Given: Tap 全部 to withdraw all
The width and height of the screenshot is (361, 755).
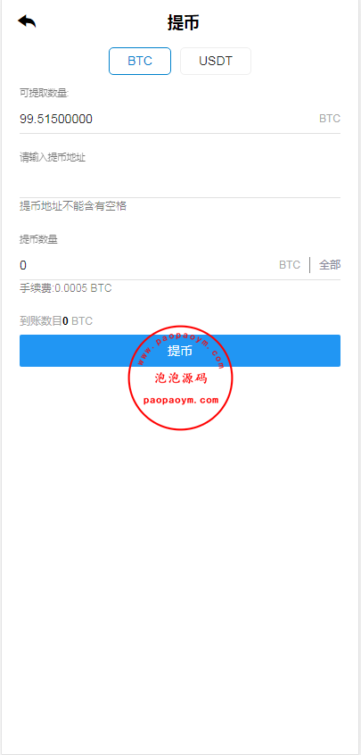Looking at the screenshot, I should pyautogui.click(x=330, y=265).
